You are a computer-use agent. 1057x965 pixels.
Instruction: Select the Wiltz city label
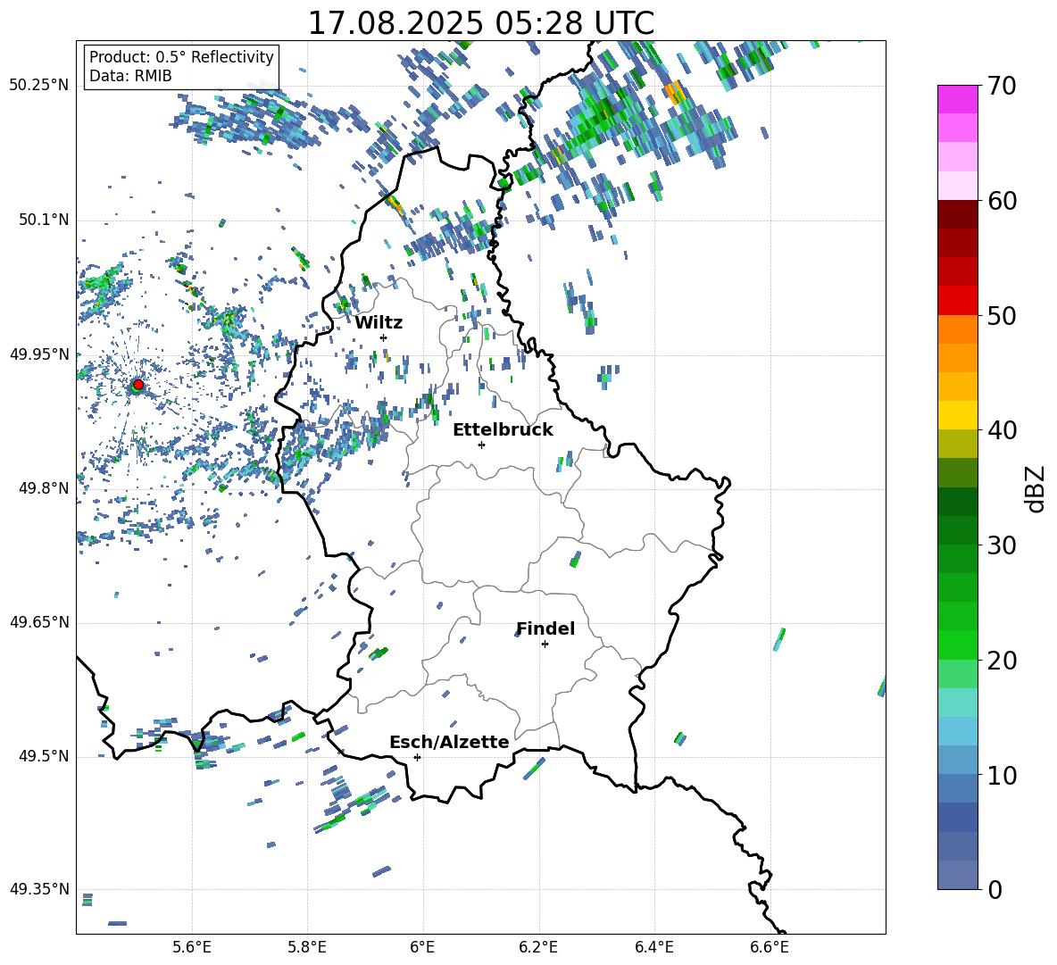(379, 323)
